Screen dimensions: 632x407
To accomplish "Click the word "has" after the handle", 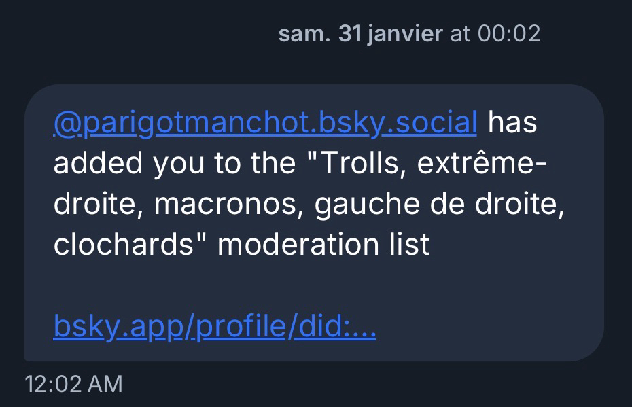I will point(513,123).
